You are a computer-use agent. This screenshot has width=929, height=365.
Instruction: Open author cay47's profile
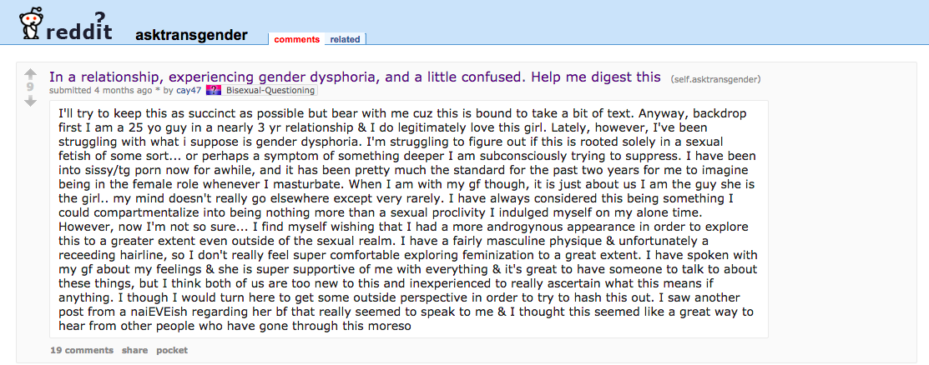pyautogui.click(x=188, y=90)
